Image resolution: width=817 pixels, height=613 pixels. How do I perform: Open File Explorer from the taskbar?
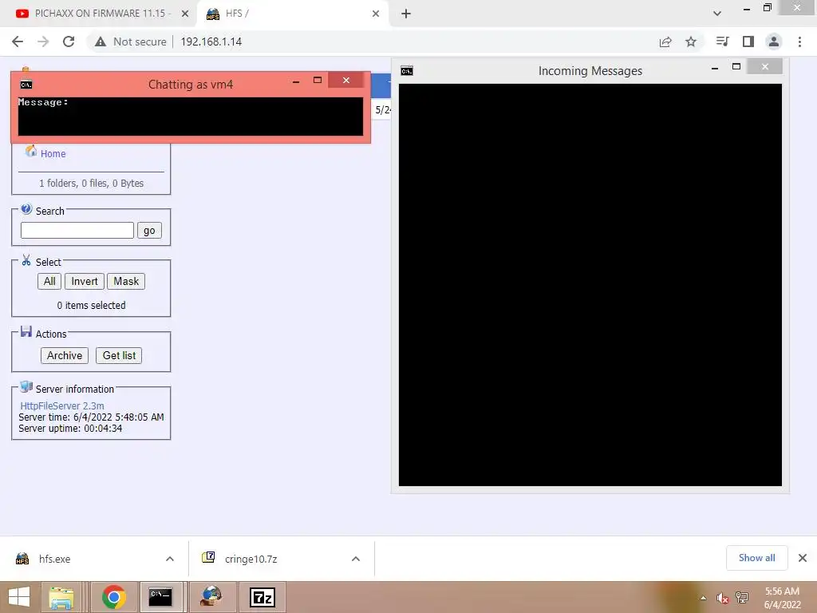pos(61,597)
